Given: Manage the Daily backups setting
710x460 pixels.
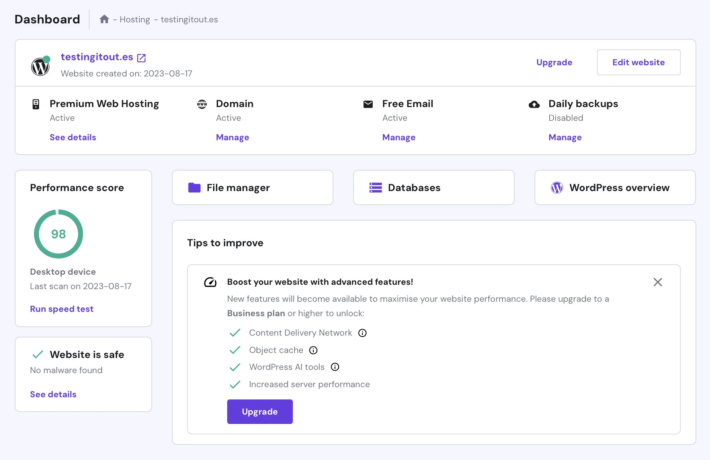Looking at the screenshot, I should pyautogui.click(x=565, y=137).
